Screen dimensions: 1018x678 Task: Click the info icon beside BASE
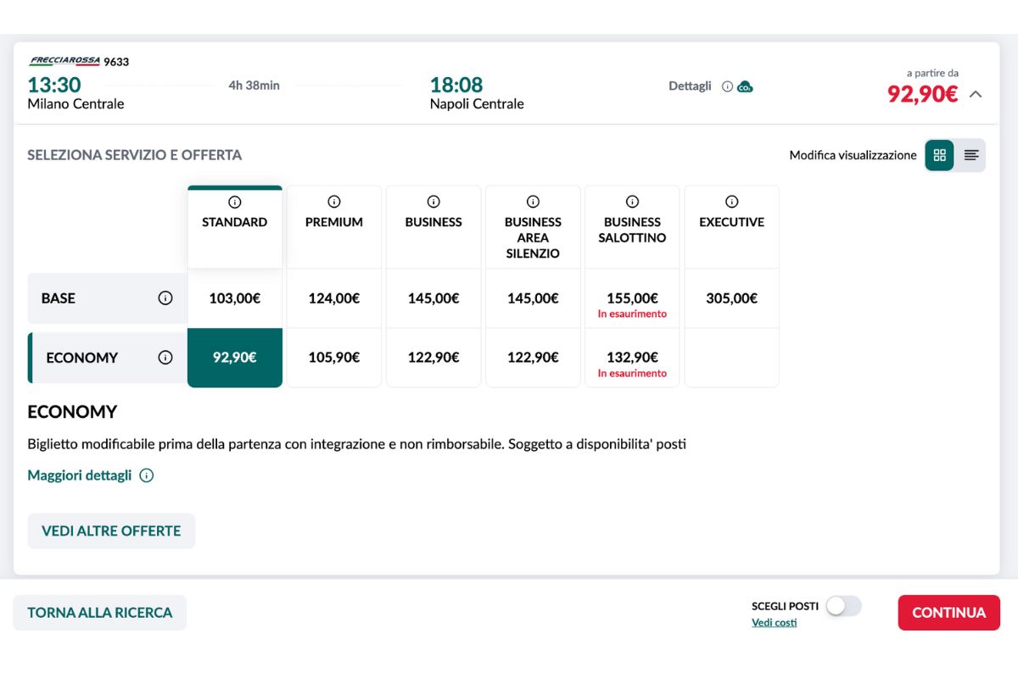pos(165,298)
